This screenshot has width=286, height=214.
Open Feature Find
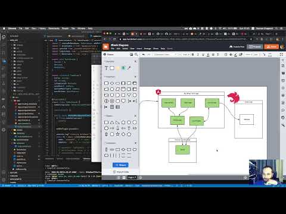(237, 47)
